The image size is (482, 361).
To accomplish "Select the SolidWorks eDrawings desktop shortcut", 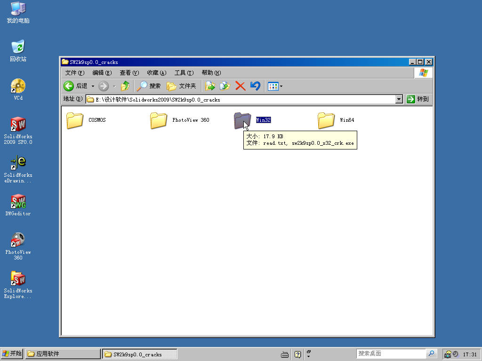I will coord(18,169).
